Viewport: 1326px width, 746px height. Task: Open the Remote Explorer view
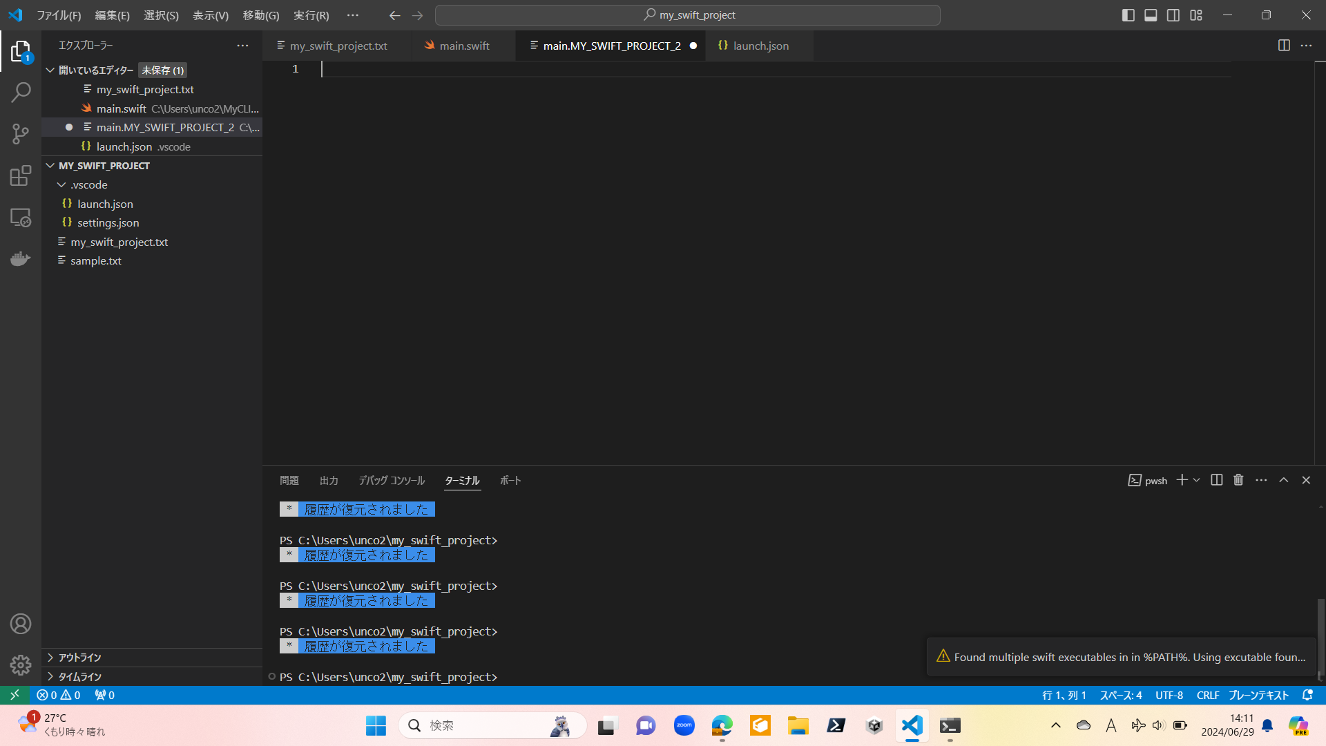(x=21, y=218)
